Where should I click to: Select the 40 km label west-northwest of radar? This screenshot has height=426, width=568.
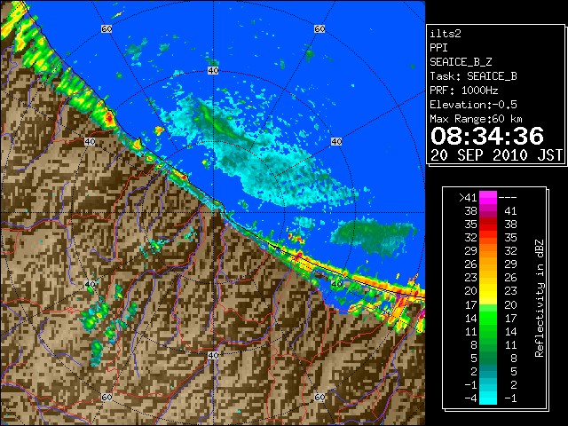pos(90,142)
